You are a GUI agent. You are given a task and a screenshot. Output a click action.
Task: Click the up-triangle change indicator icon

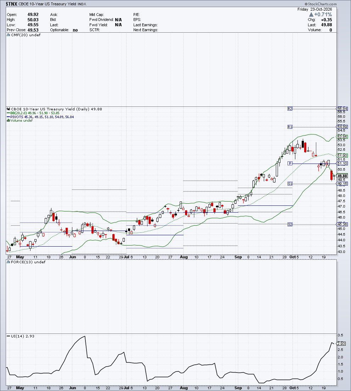(x=311, y=15)
